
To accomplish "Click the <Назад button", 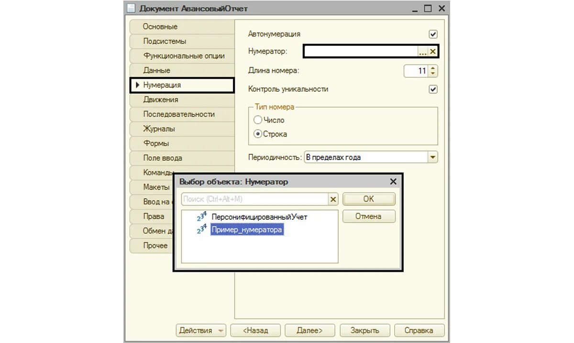I will [x=256, y=330].
